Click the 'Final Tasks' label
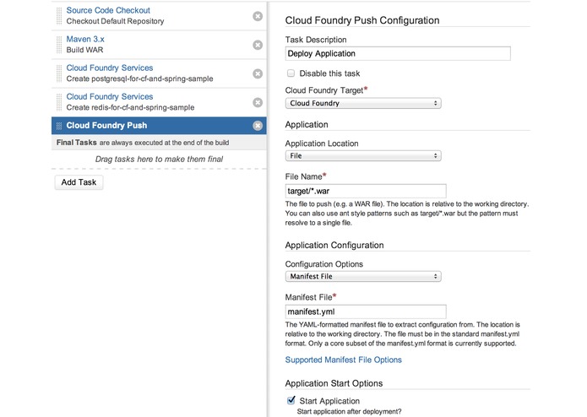 click(76, 143)
